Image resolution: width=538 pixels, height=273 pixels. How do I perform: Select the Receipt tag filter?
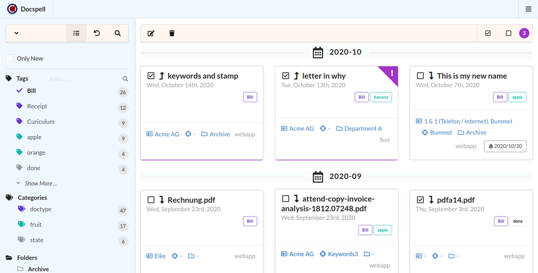click(37, 107)
